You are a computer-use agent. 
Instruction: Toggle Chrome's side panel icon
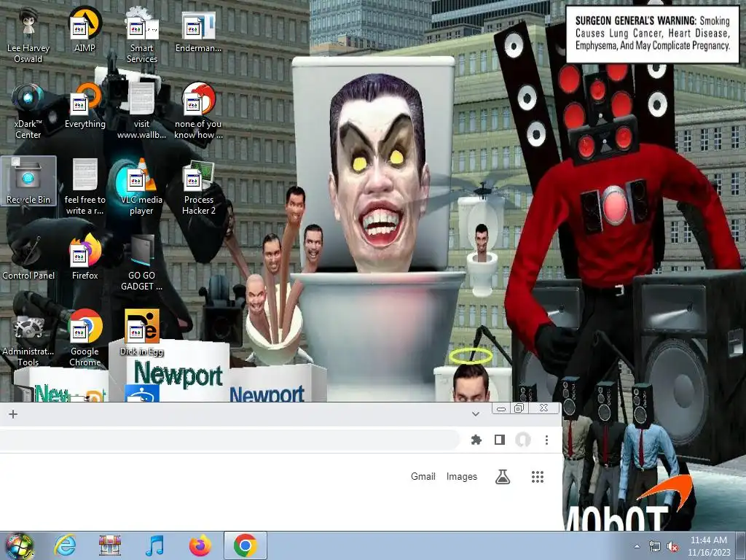[500, 440]
